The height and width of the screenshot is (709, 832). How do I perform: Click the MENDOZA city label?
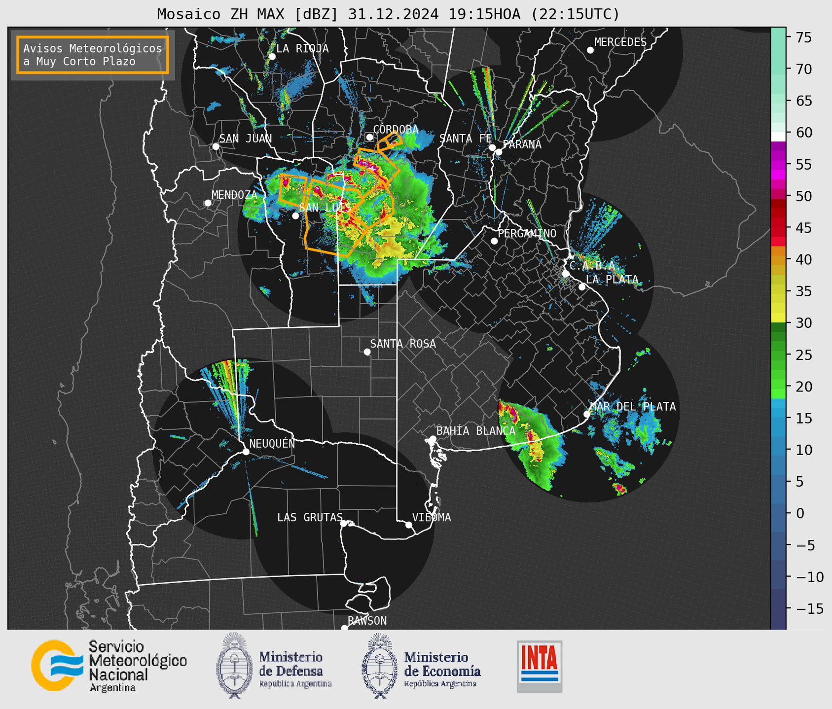[x=234, y=195]
